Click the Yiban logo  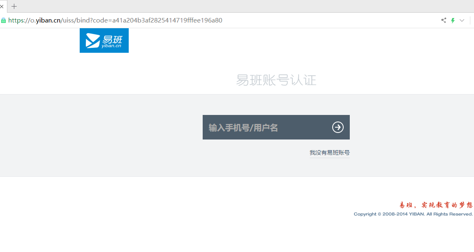(x=104, y=40)
